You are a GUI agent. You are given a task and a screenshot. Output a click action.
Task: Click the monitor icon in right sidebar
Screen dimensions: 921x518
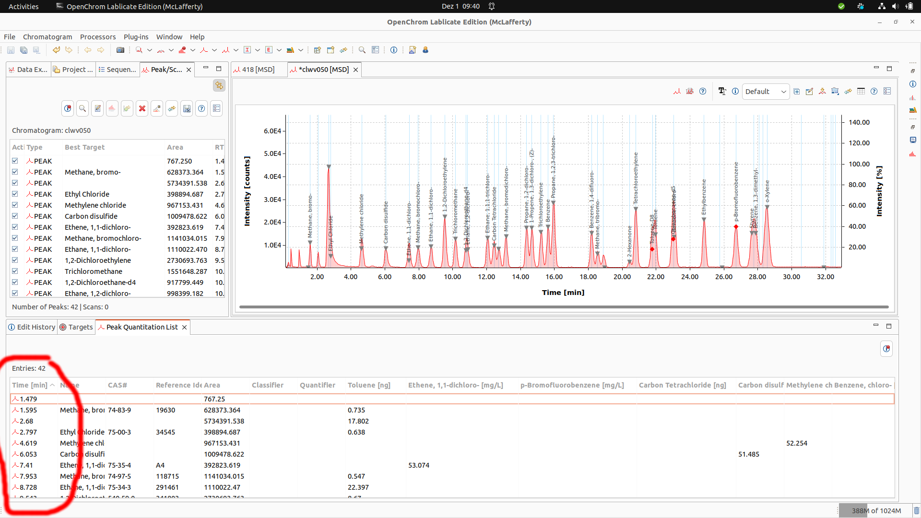pos(912,140)
